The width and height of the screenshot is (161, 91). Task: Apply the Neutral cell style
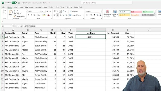125,15
